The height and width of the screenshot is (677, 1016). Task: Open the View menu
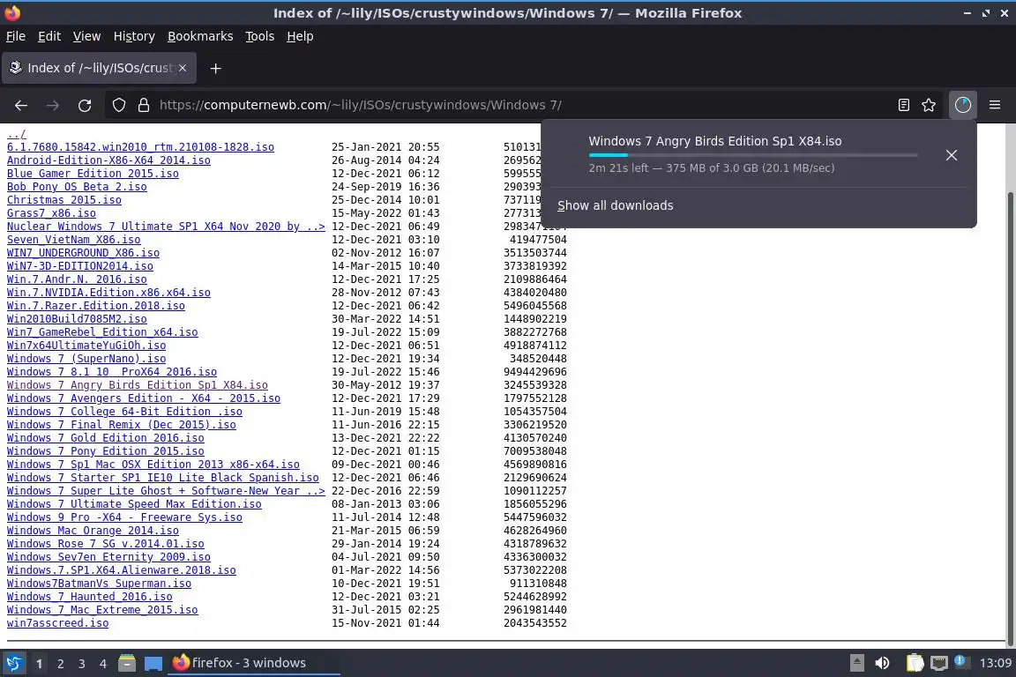click(86, 36)
